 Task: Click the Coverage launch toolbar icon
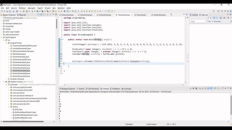pos(42,11)
